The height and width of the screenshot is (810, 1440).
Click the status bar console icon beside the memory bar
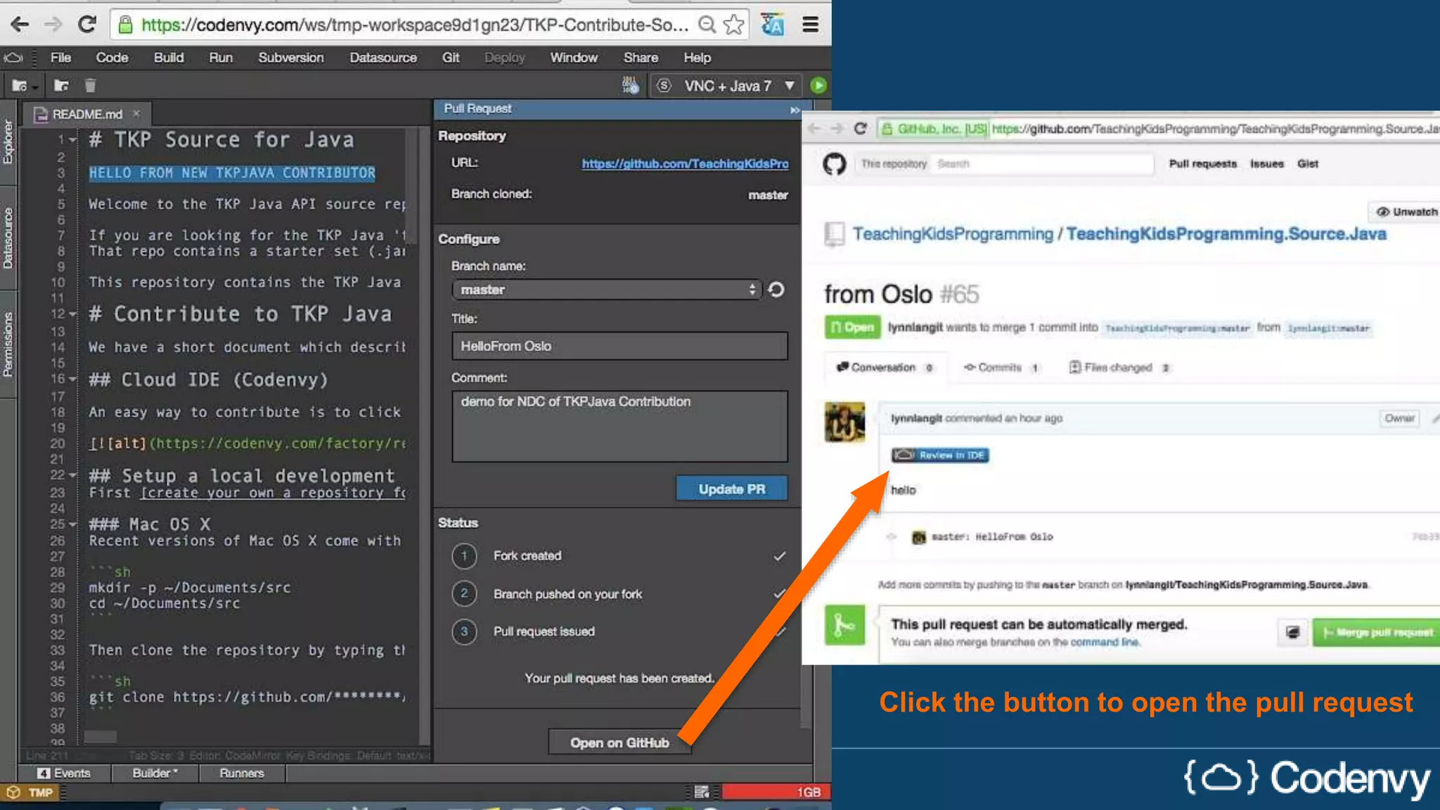point(702,792)
